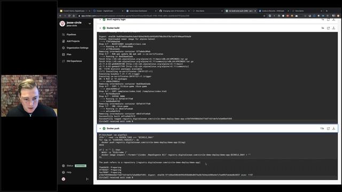Download the Docker push step output

click(x=333, y=129)
